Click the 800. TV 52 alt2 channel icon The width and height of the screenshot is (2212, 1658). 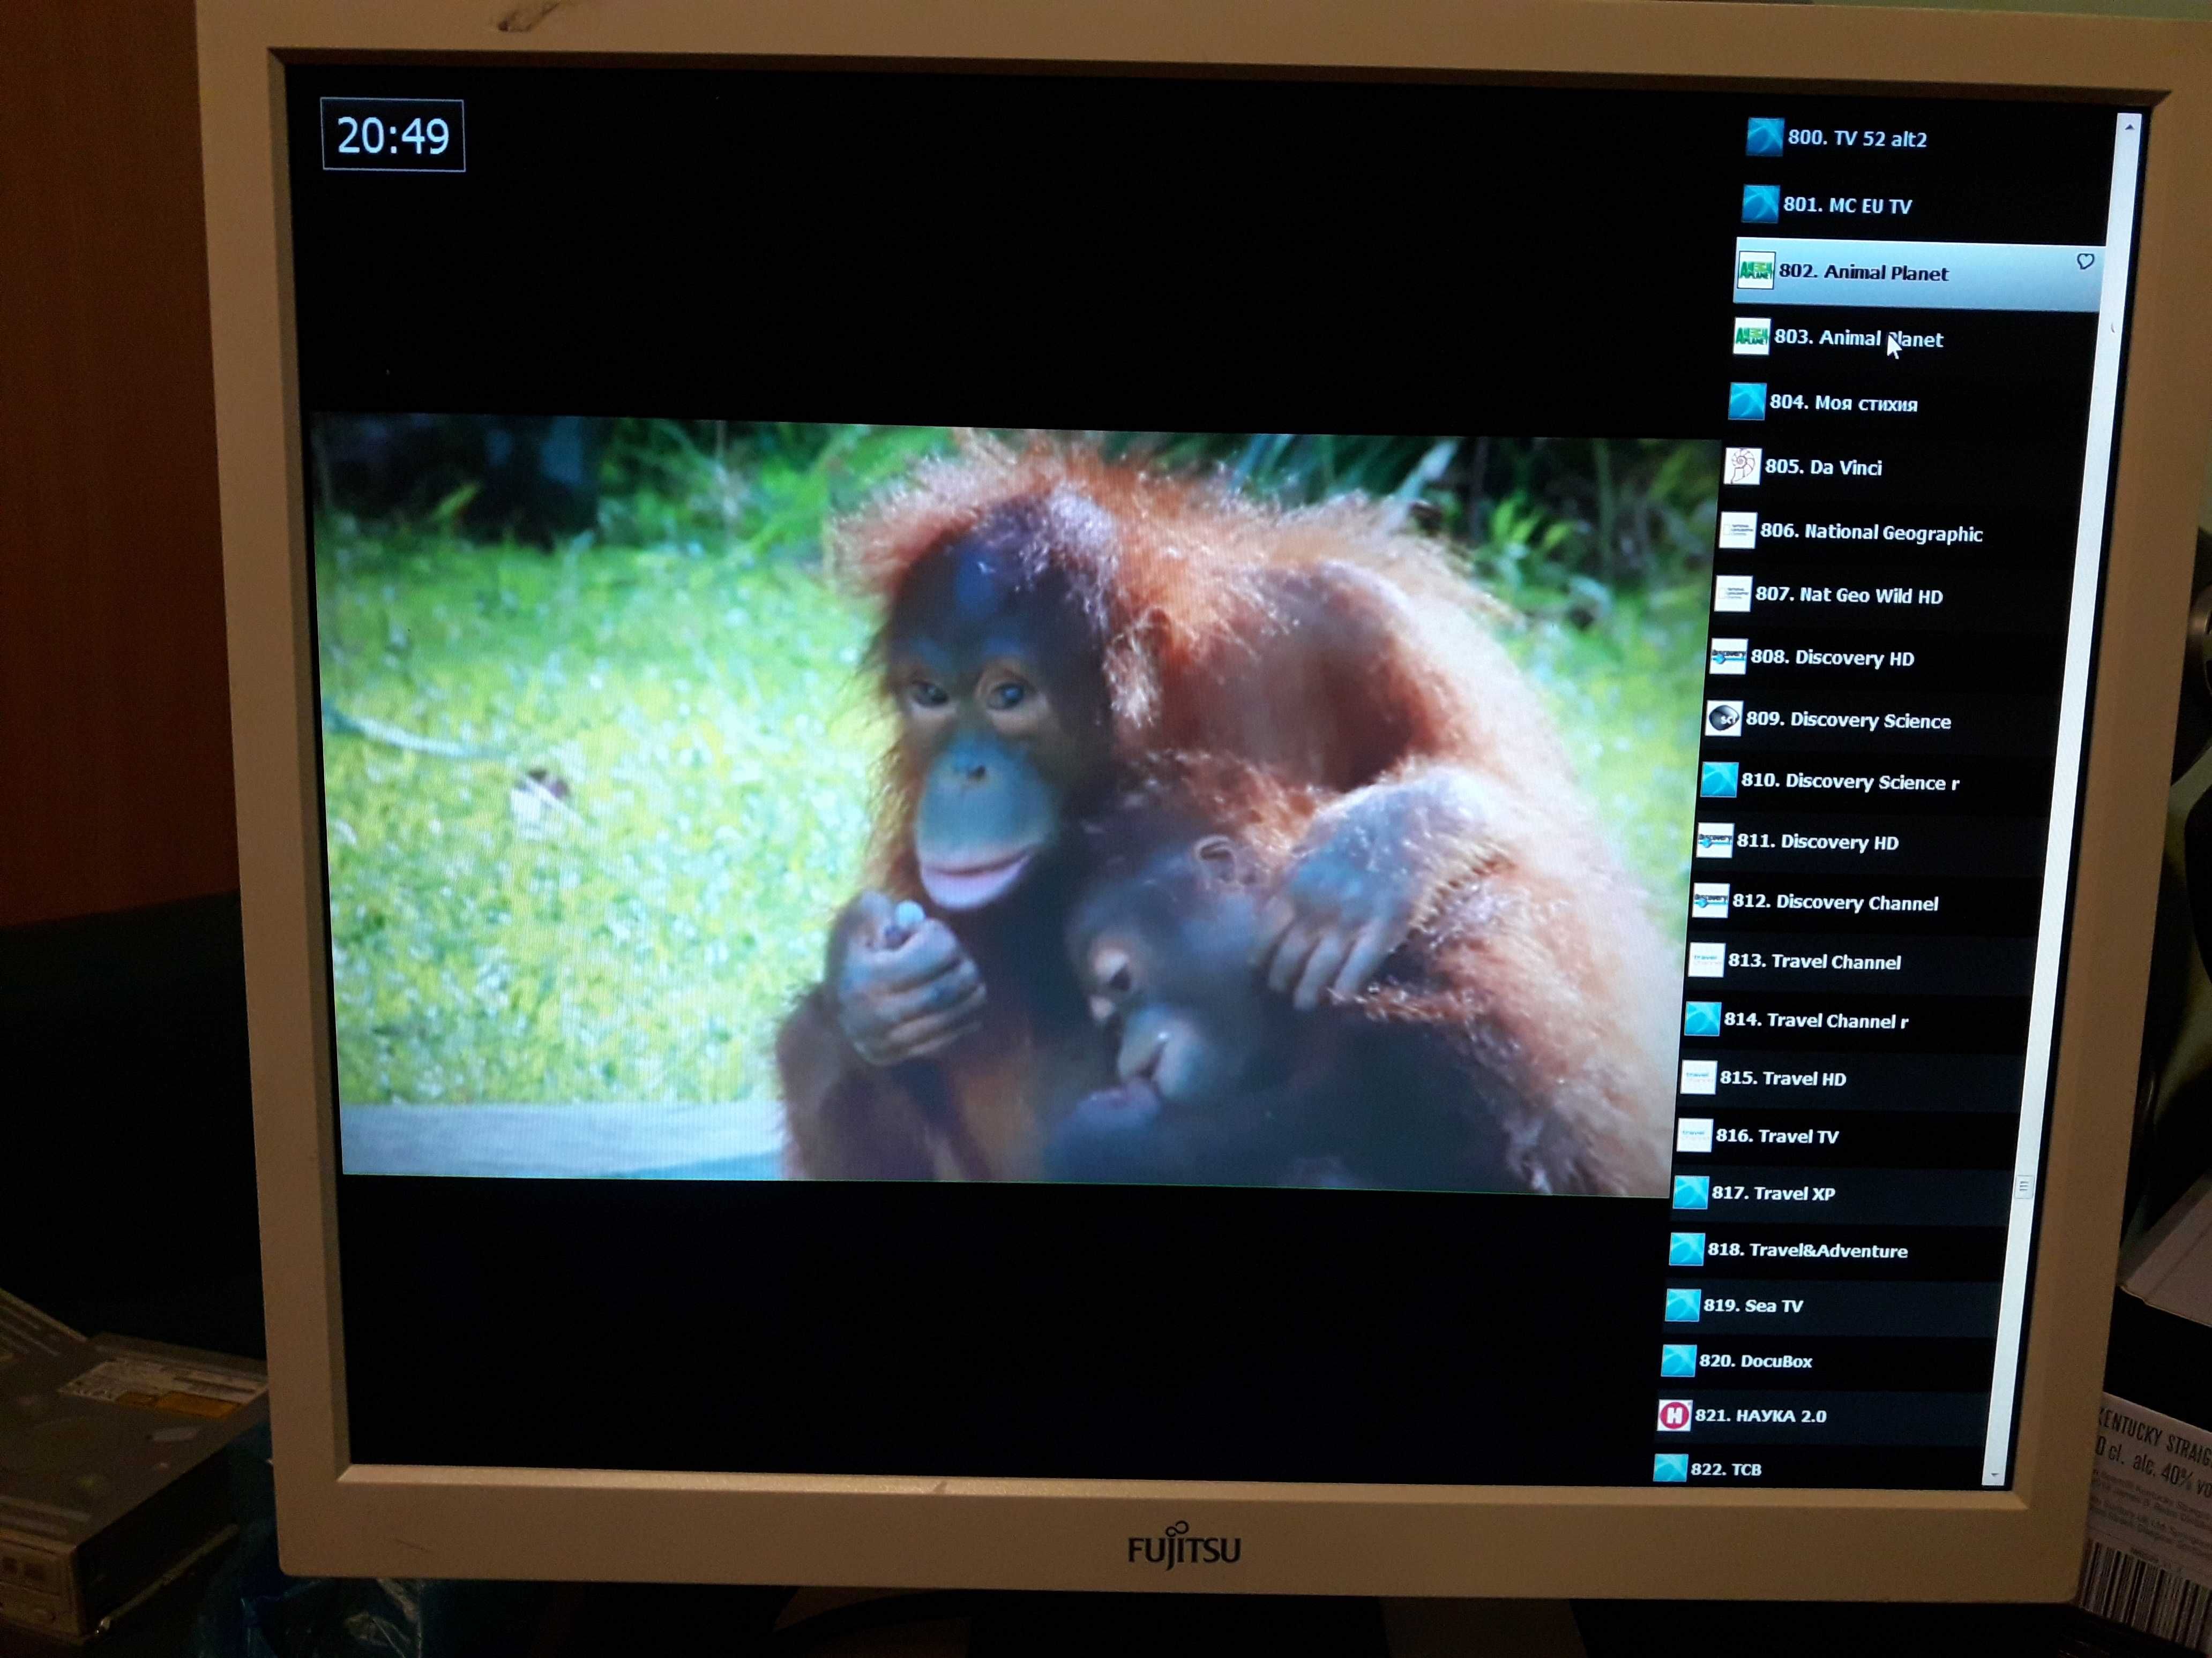[1765, 137]
